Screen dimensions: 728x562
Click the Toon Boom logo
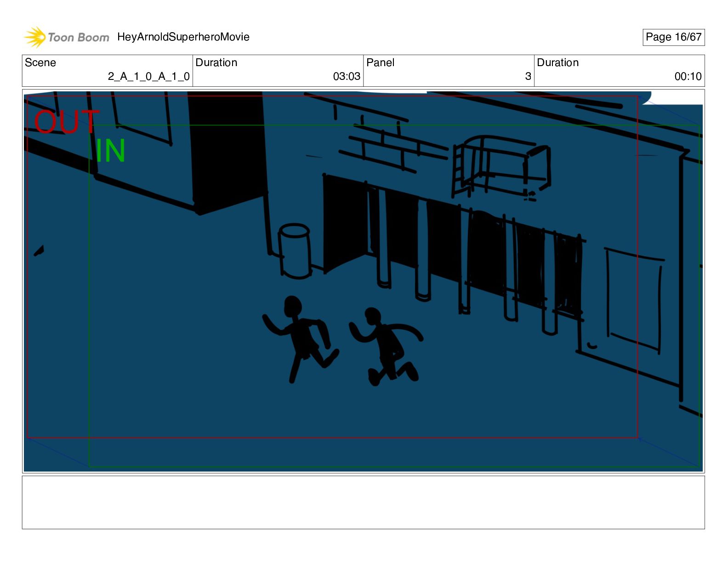67,37
